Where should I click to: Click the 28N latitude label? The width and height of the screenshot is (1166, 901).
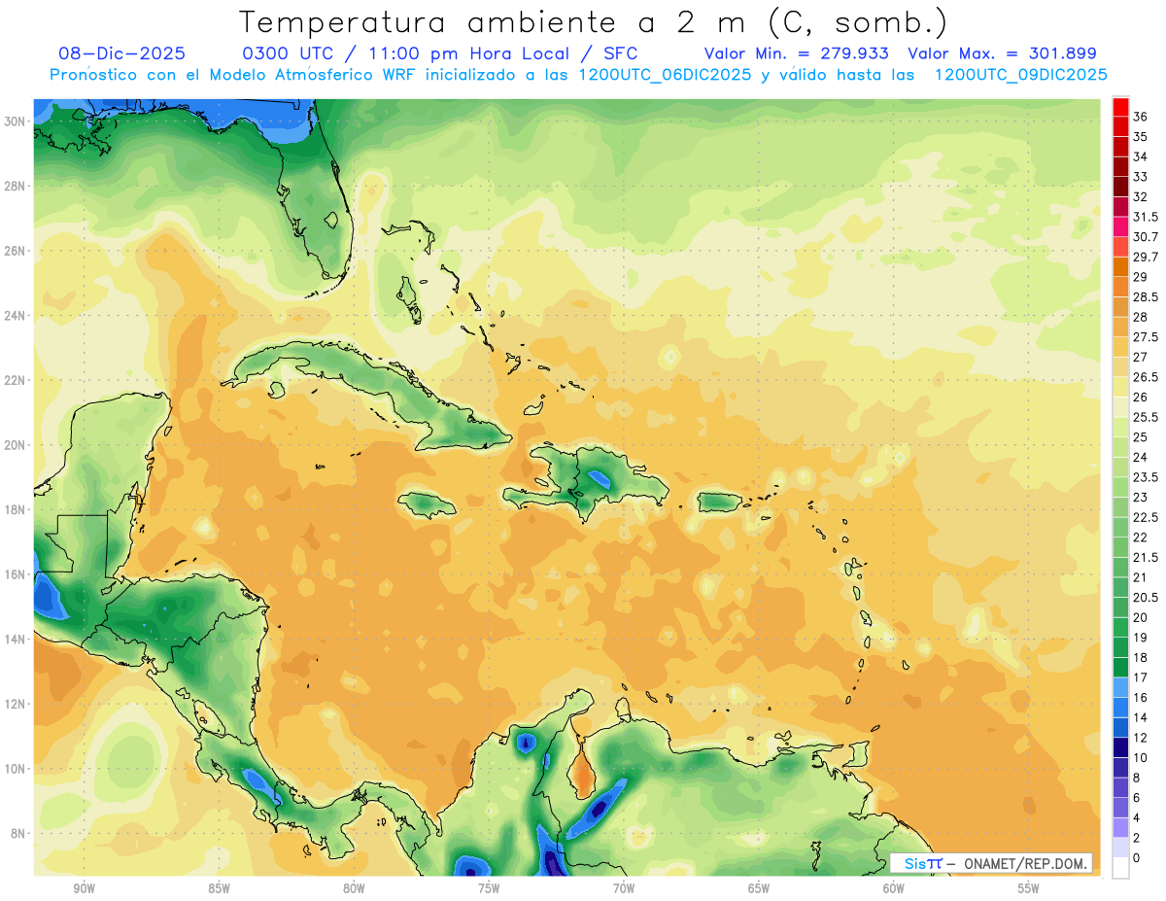(15, 186)
